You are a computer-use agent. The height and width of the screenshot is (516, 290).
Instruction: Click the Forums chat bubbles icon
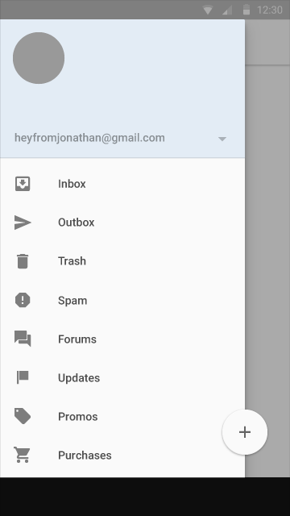(23, 339)
